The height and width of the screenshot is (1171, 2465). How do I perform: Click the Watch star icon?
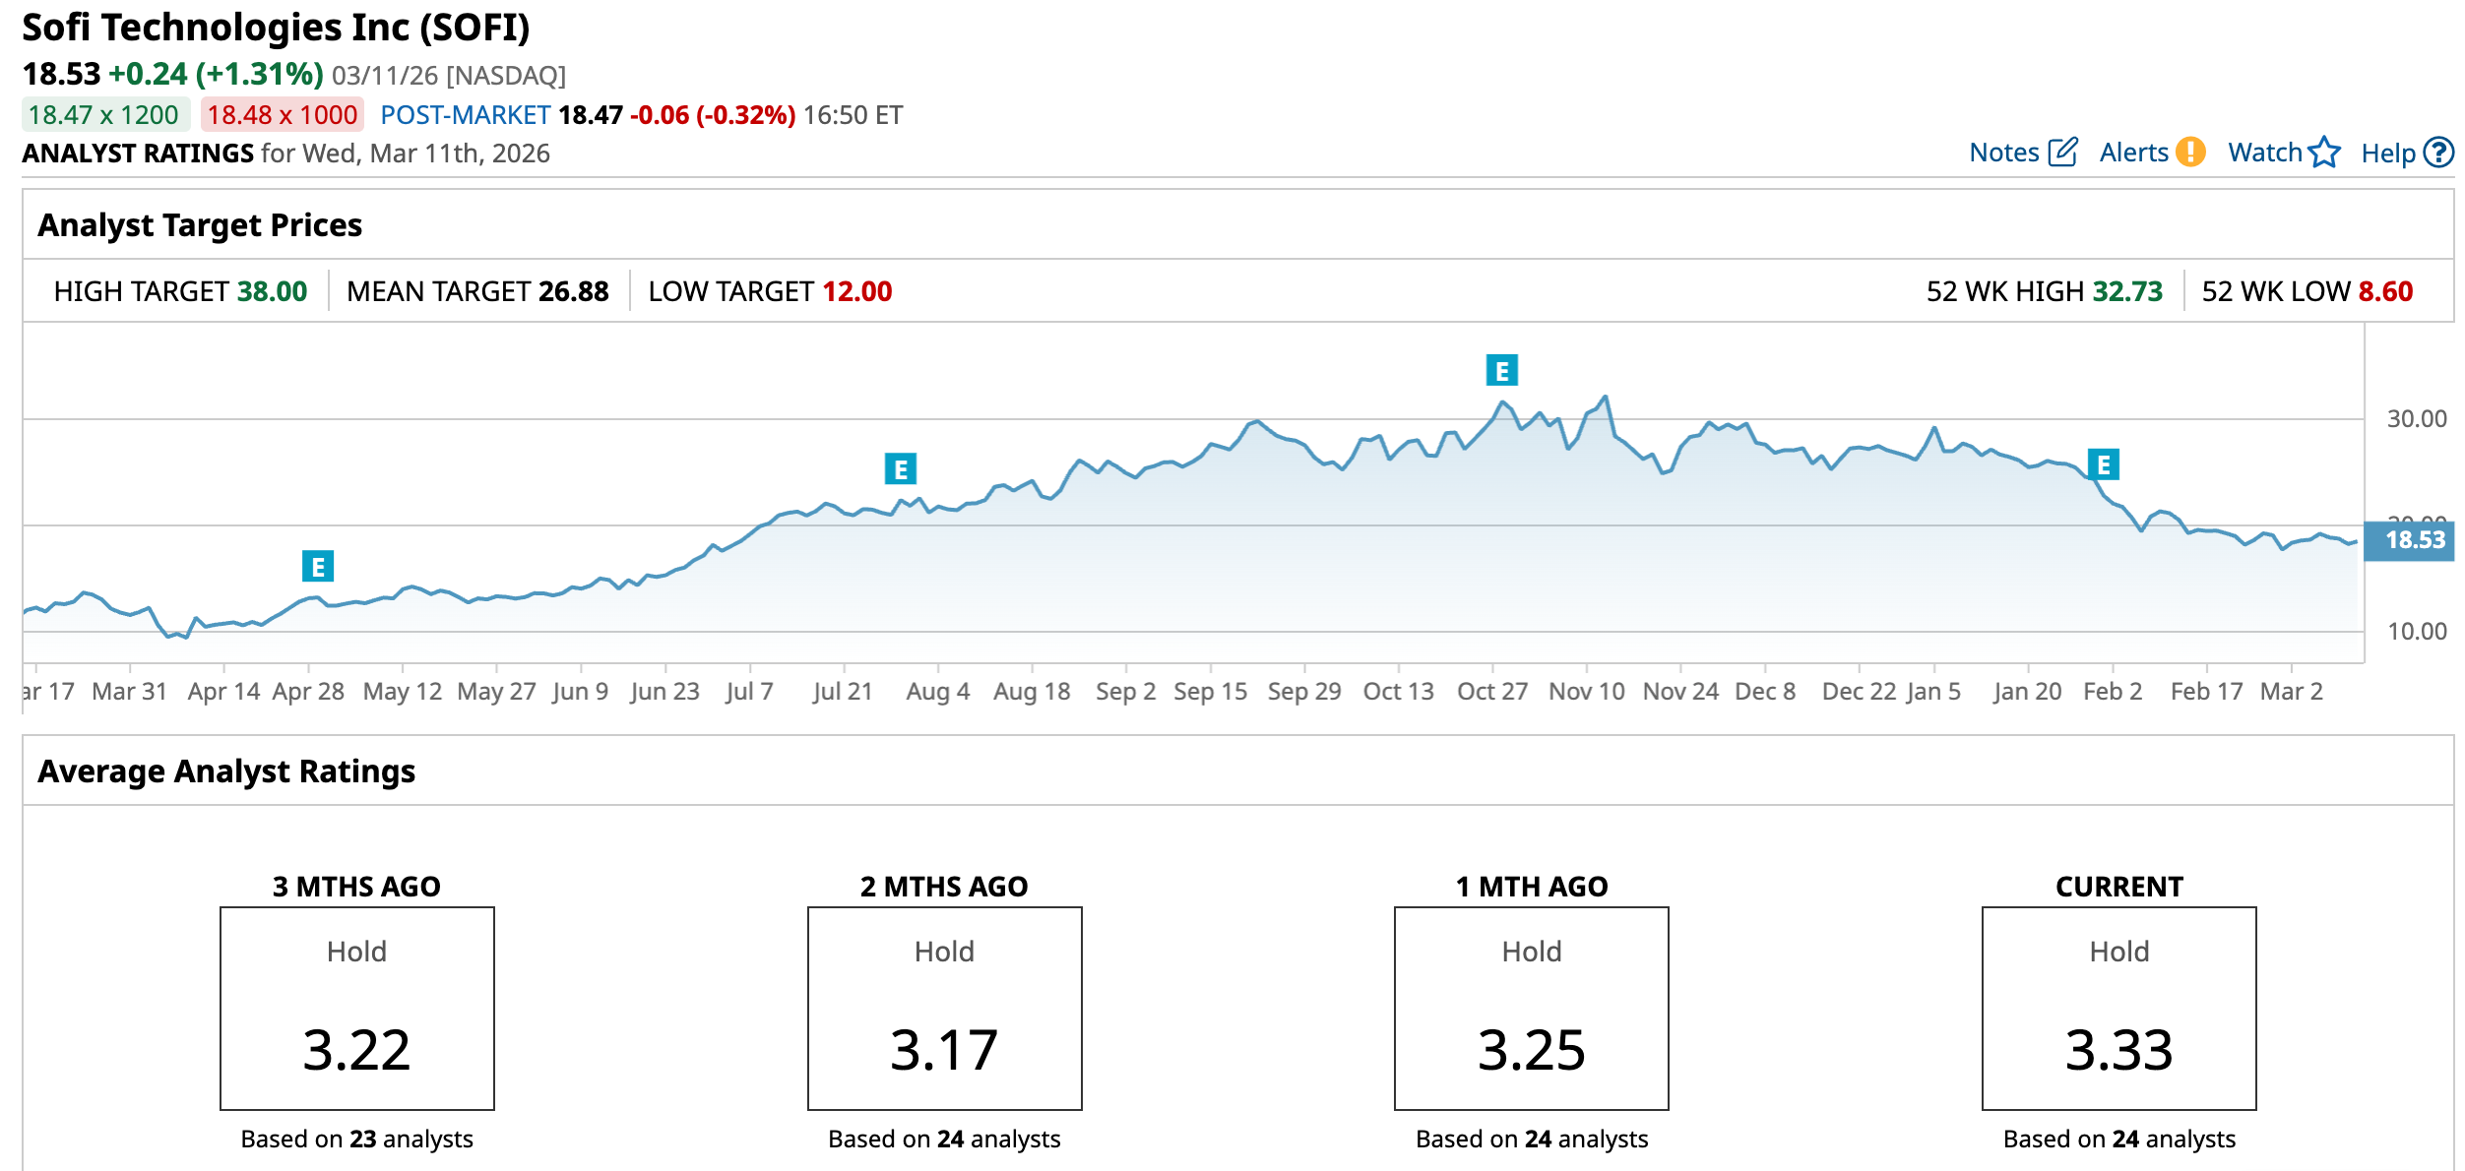2324,153
